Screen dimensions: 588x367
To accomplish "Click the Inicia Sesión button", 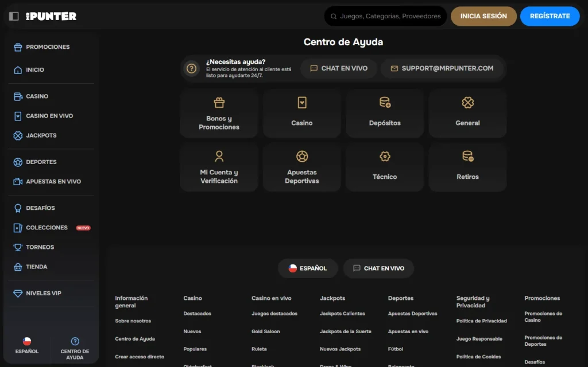I will point(483,16).
